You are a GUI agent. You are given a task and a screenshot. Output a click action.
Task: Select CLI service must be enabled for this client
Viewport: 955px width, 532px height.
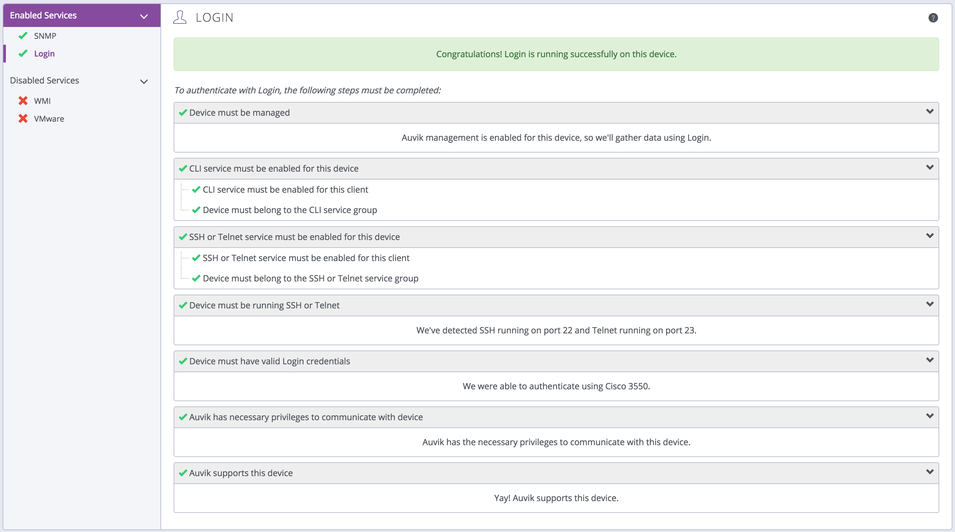285,189
